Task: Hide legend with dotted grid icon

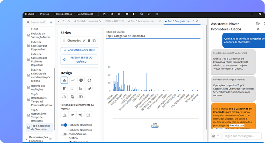Action: 88,115
